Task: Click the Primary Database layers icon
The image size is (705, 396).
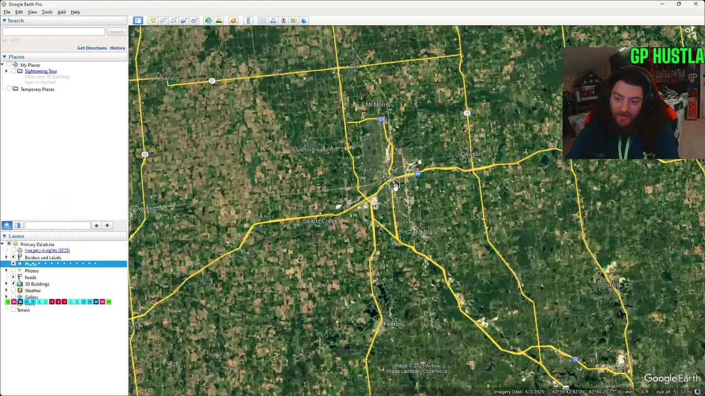Action: [x=15, y=244]
